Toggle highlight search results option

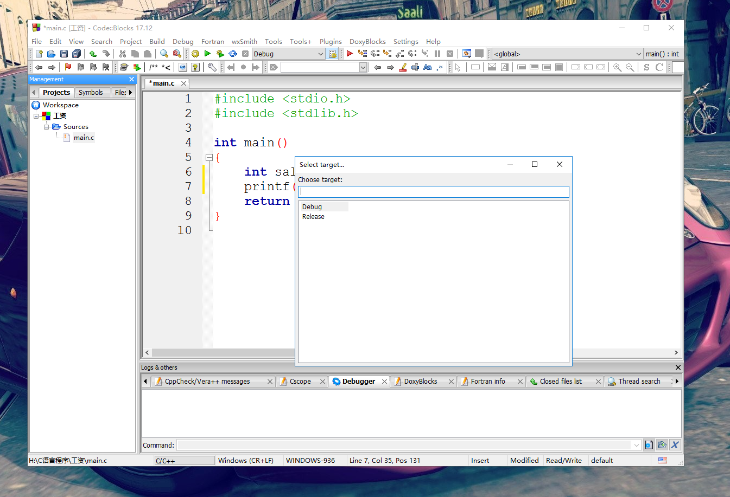[403, 67]
